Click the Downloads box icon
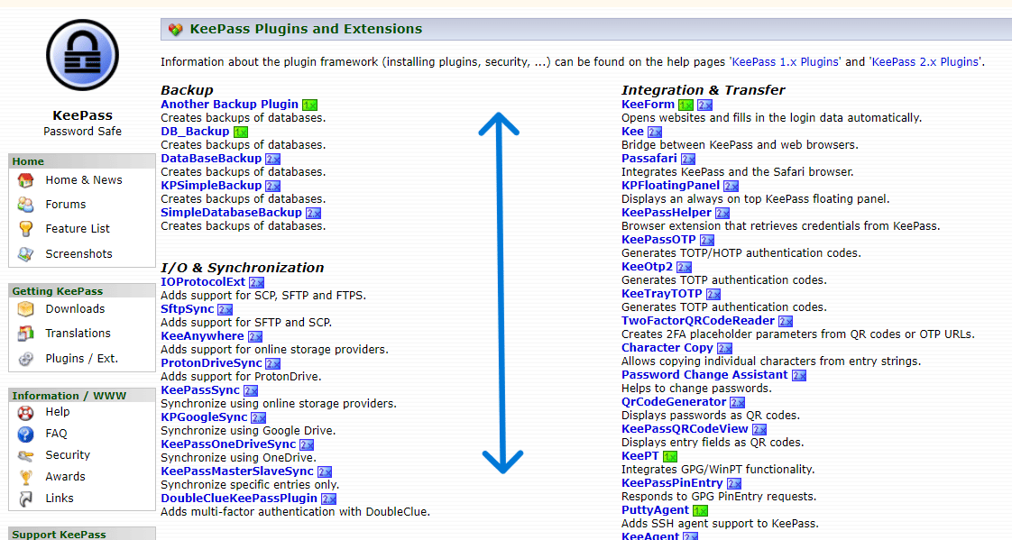This screenshot has height=540, width=1012. coord(26,308)
